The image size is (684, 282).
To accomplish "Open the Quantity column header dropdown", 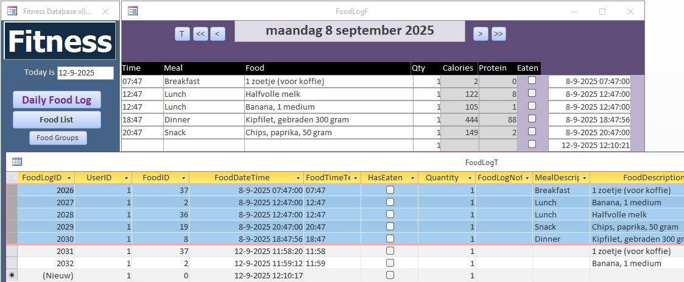I will pos(469,178).
